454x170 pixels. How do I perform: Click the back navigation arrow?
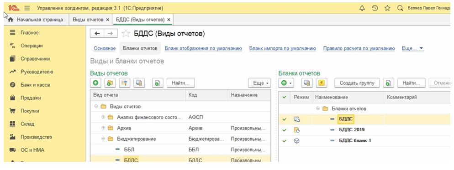97,34
